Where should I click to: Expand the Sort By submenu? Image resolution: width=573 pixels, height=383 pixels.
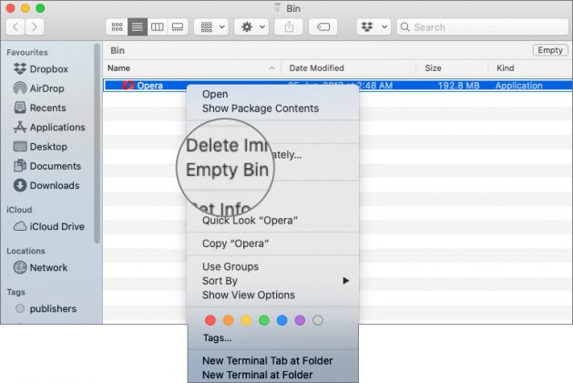[272, 281]
